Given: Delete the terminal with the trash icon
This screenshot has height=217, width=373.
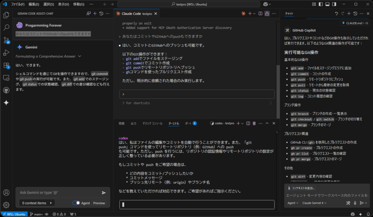Looking at the screenshot, I should [x=254, y=123].
